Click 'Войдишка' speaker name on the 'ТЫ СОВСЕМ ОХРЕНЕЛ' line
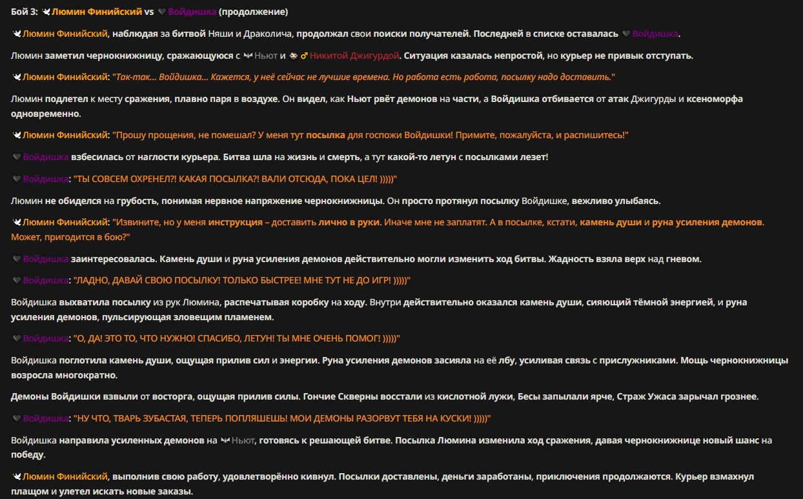The width and height of the screenshot is (803, 499). [46, 179]
